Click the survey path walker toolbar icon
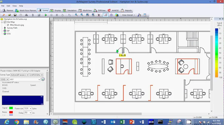The image size is (224, 125). (99, 15)
